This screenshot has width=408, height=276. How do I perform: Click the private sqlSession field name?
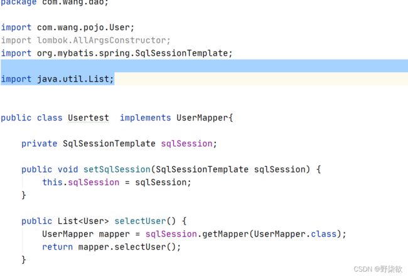[186, 144]
